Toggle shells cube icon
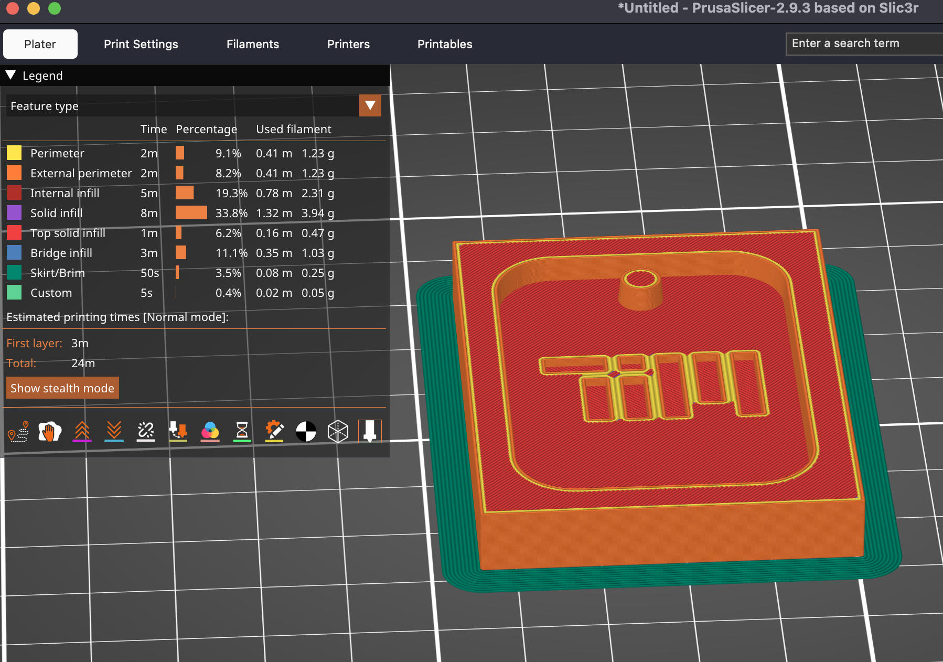943x662 pixels. 338,432
